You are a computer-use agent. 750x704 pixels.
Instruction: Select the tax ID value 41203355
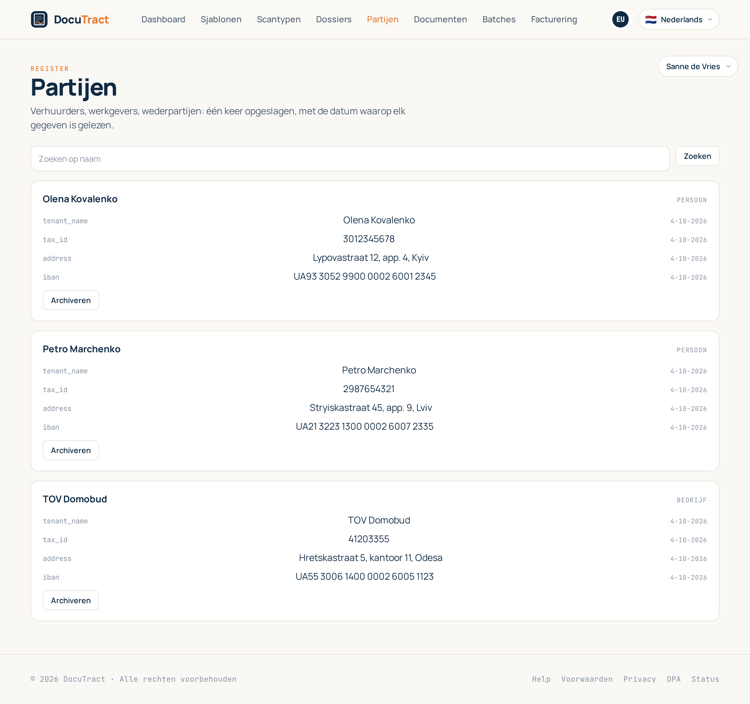click(369, 539)
